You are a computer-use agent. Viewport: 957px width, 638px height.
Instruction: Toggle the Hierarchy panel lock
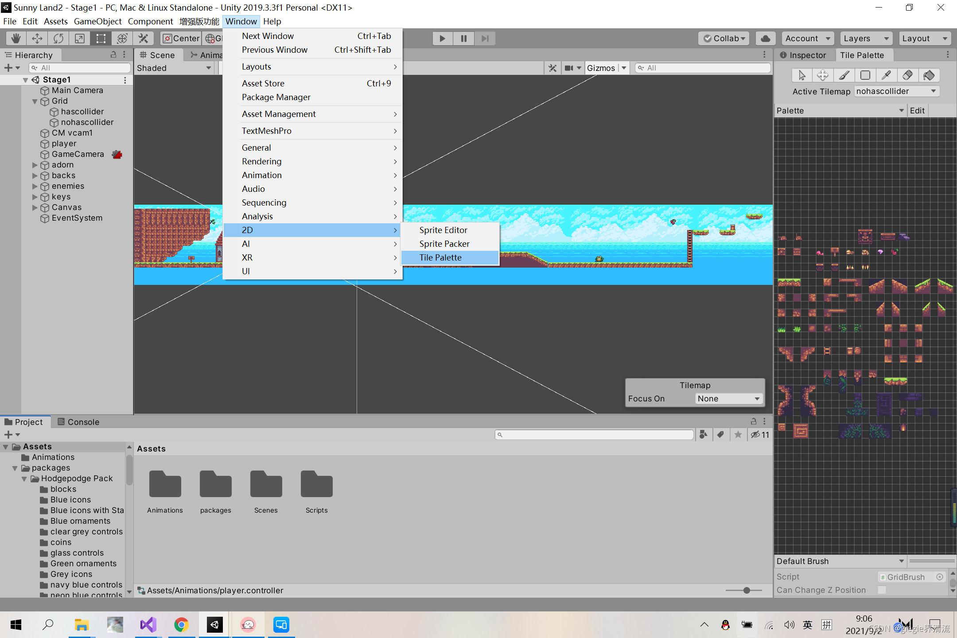[x=113, y=54]
